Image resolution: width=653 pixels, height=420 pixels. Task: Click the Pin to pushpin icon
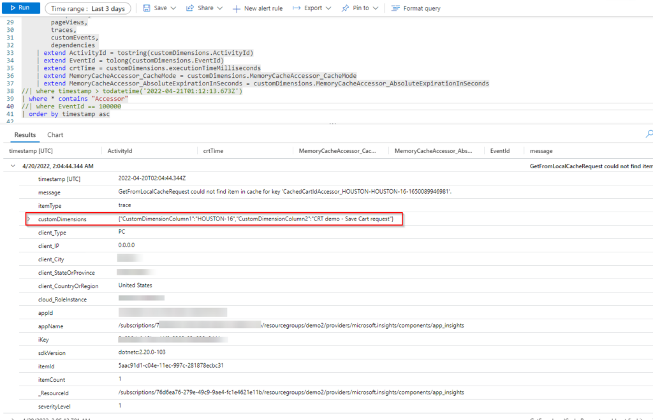(x=345, y=8)
